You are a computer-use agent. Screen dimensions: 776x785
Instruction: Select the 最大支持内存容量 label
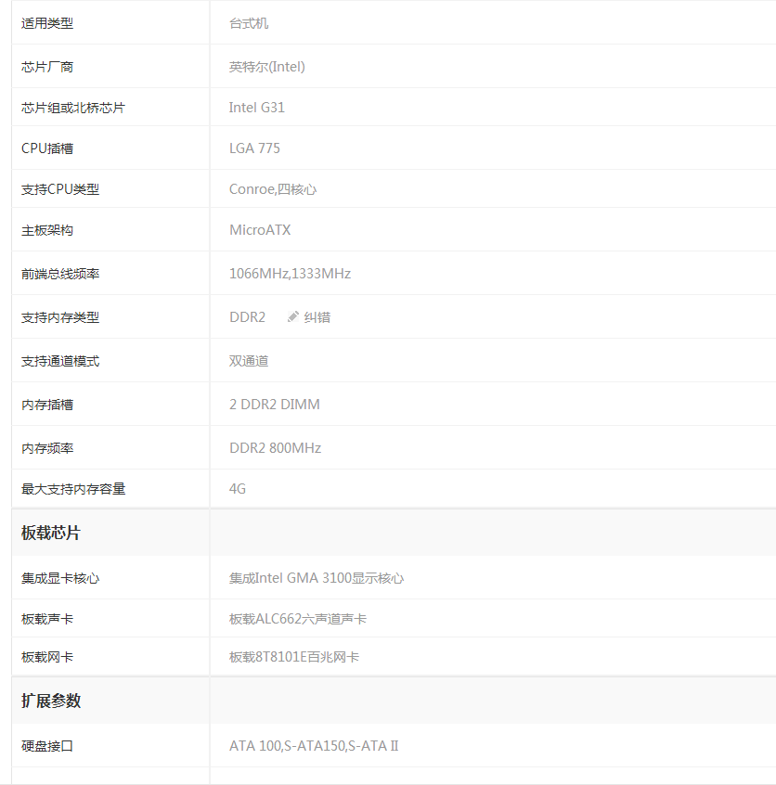[x=73, y=489]
